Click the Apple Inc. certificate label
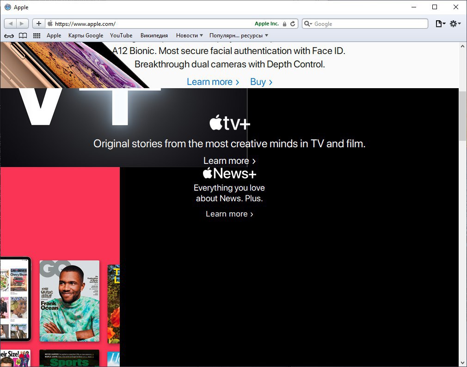Screen dimensions: 467x367 tap(266, 24)
